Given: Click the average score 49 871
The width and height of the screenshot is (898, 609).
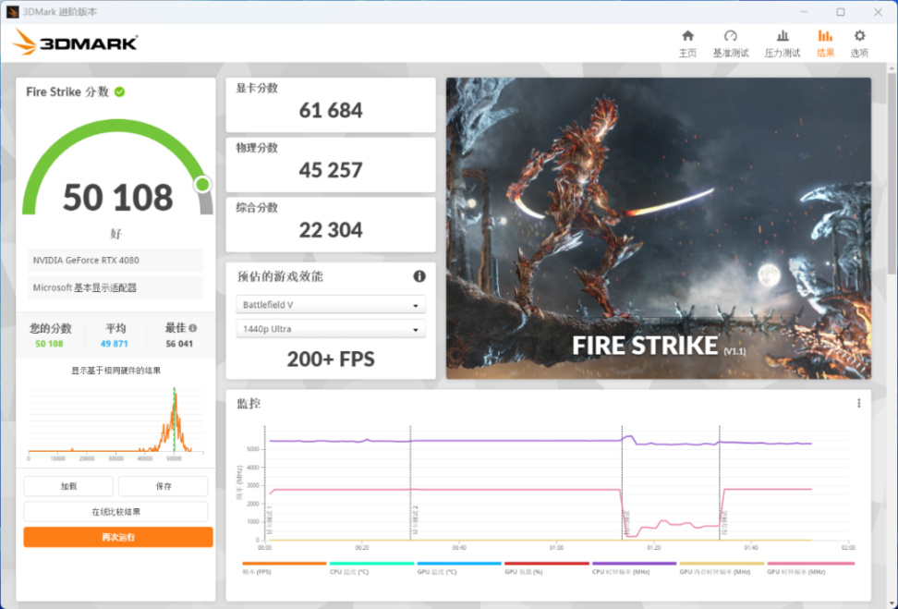Looking at the screenshot, I should point(114,344).
